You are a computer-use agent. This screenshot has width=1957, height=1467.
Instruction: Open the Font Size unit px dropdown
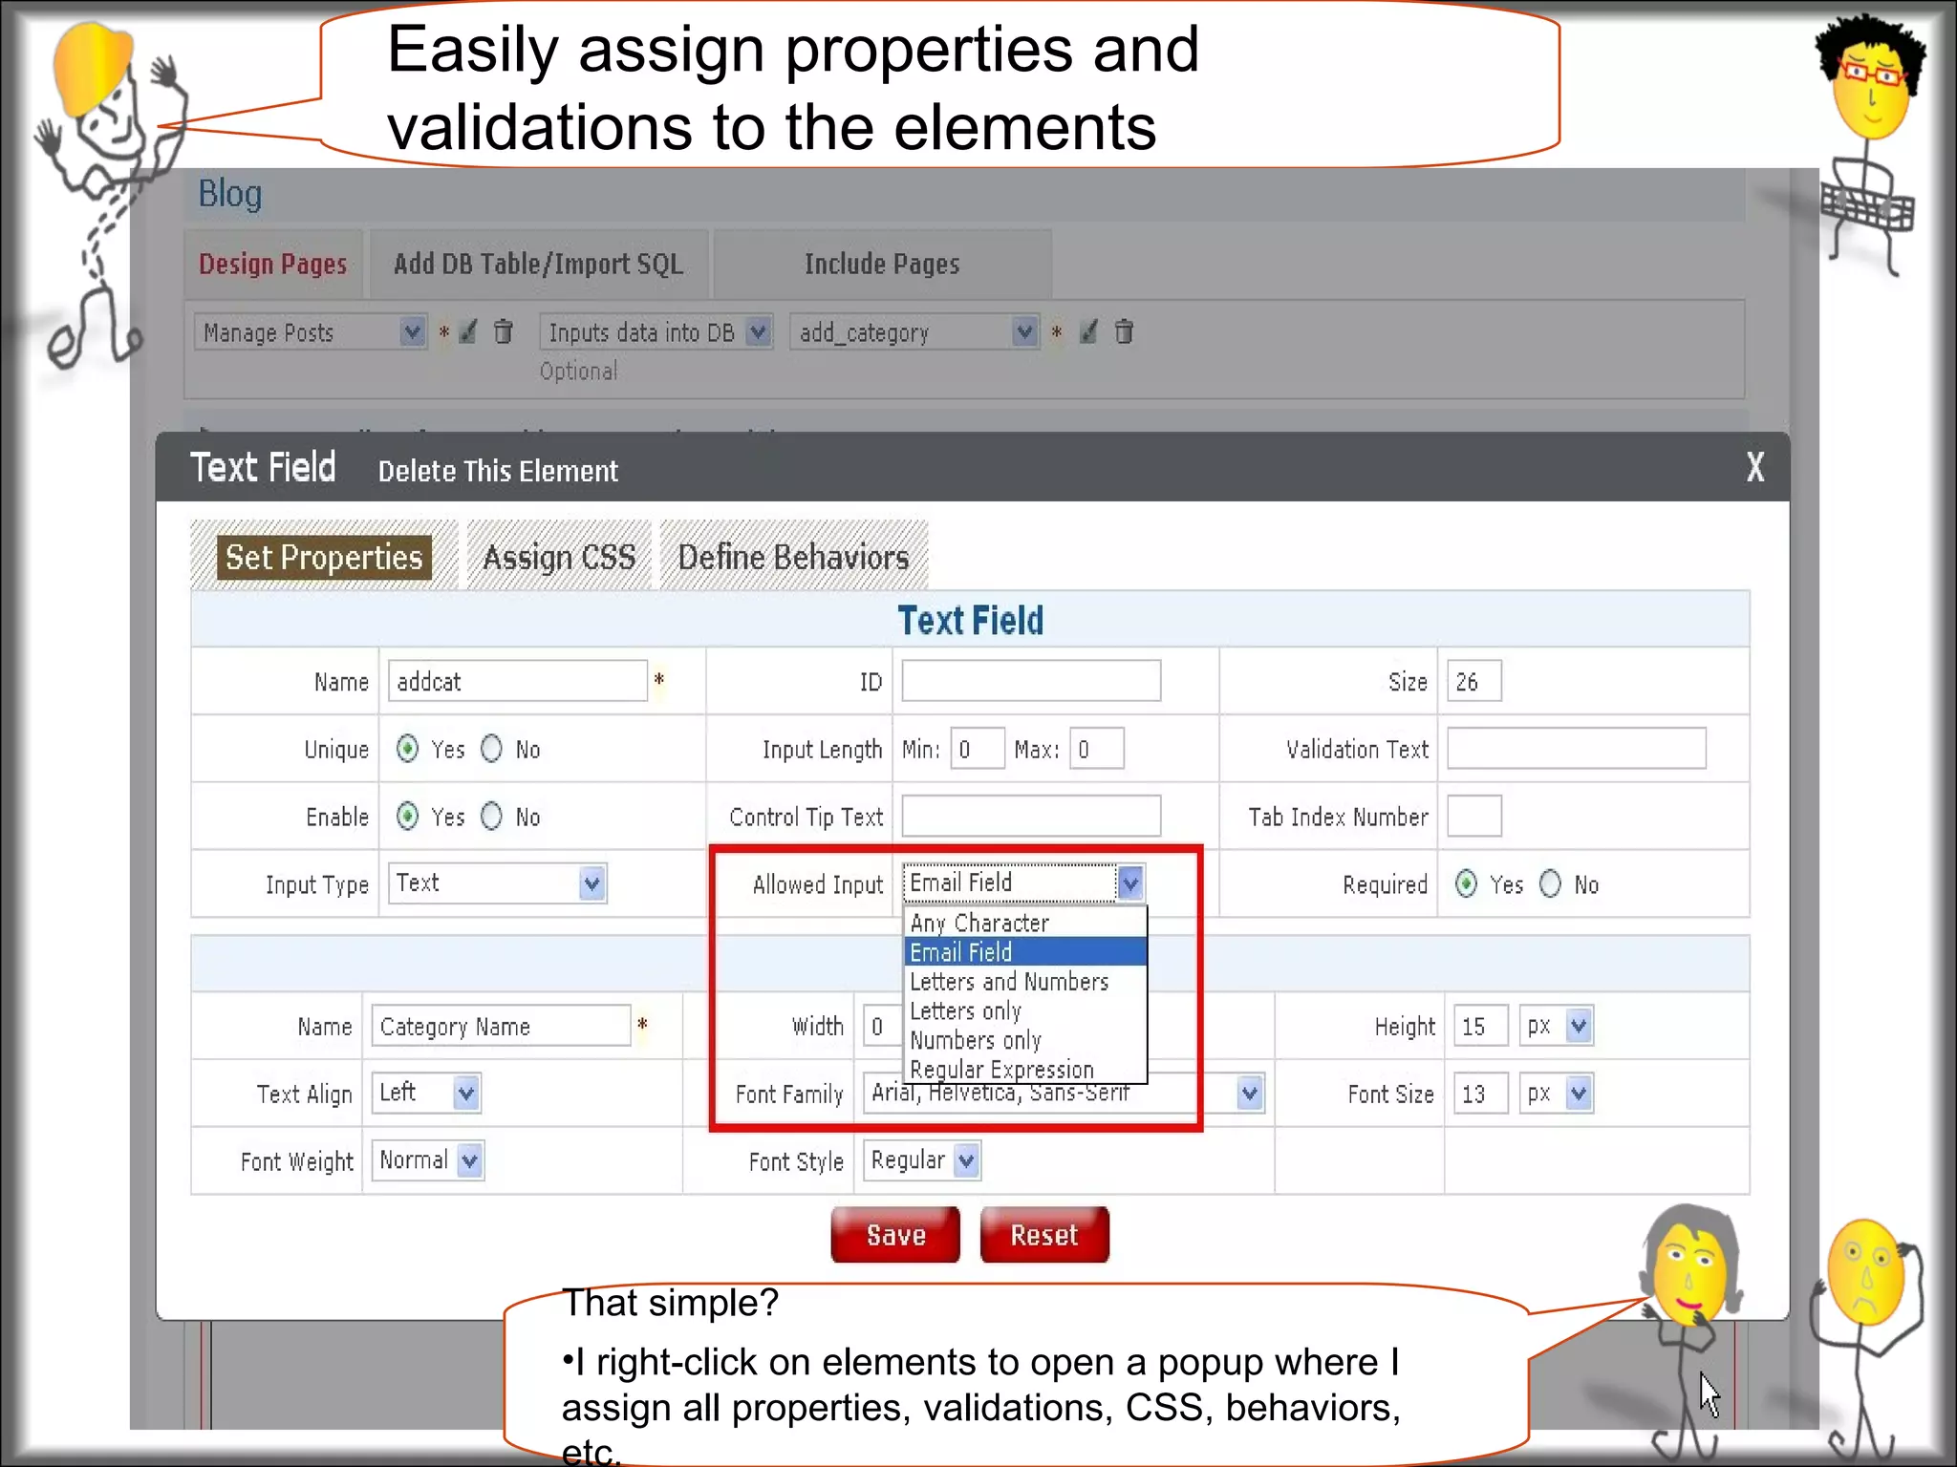(1557, 1093)
